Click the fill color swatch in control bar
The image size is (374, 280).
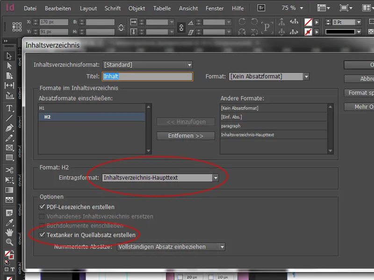[x=308, y=22]
